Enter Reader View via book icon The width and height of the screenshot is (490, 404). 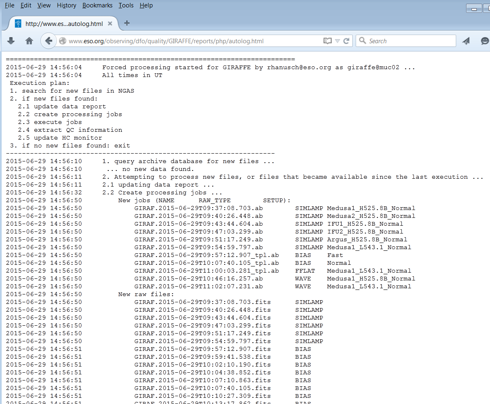[328, 41]
